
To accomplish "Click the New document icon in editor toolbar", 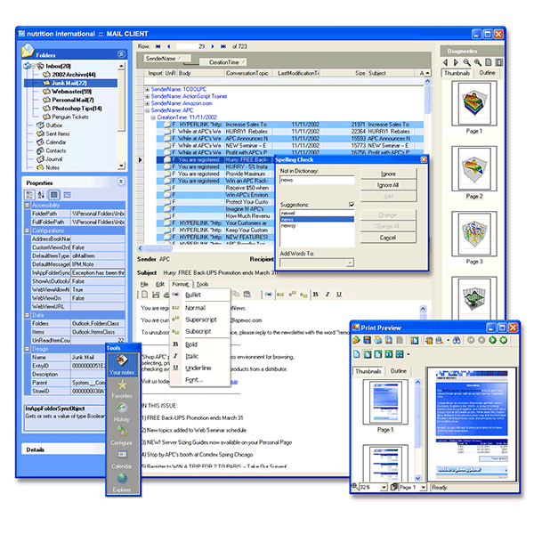I will click(x=145, y=295).
